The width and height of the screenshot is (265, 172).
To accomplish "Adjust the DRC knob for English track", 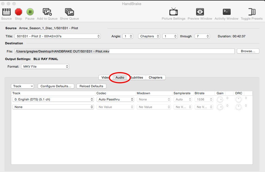I will (239, 100).
